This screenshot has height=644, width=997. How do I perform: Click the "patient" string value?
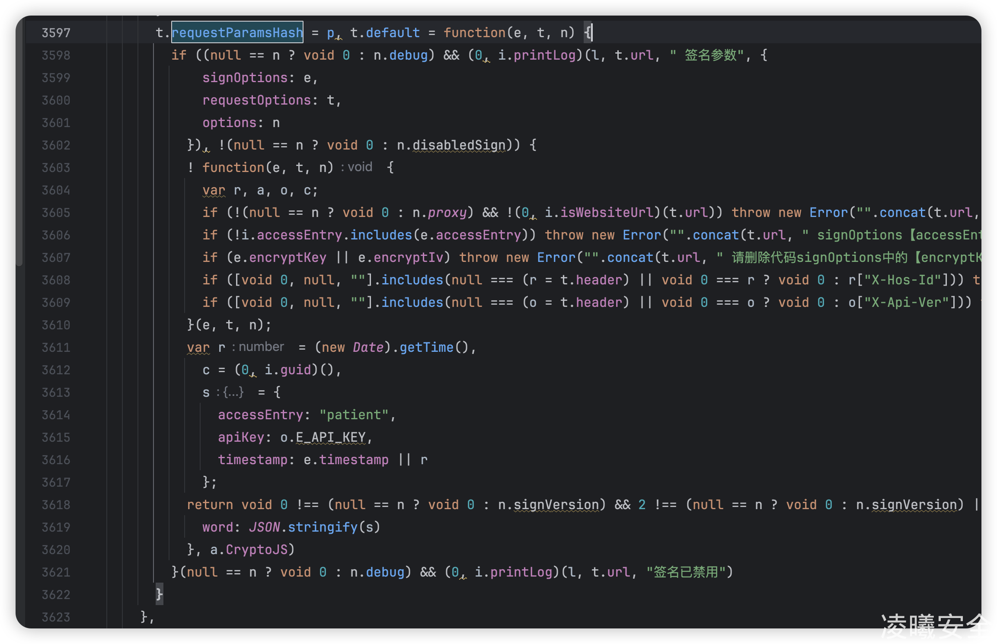(354, 415)
